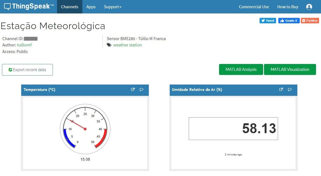Click the ThingSpeak logo
This screenshot has width=321, height=176.
29,7
